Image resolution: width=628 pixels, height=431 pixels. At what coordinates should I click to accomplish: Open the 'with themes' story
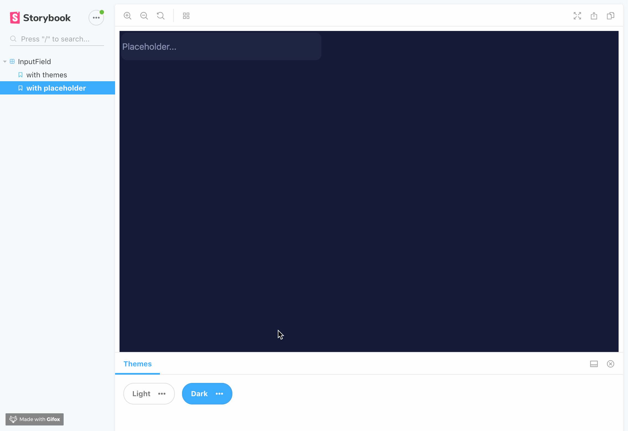(47, 75)
